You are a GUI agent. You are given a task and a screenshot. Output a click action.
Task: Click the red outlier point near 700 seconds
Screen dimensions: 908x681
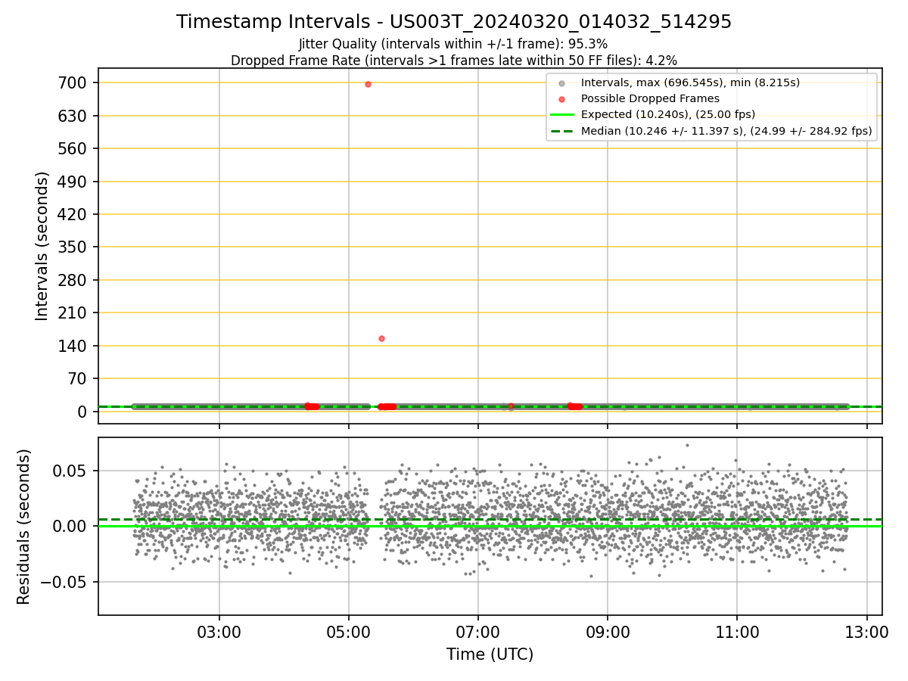368,84
